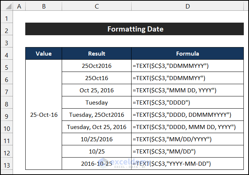Click the Formatting Date title cell
Screen dimensions: 249x175
tap(135, 29)
